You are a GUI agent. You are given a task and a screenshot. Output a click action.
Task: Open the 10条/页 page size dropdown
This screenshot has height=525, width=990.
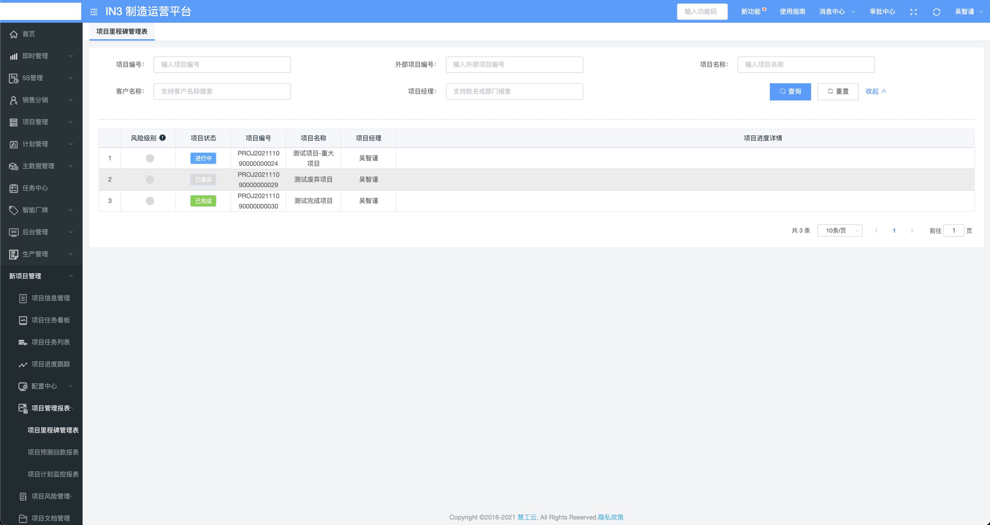pos(840,231)
